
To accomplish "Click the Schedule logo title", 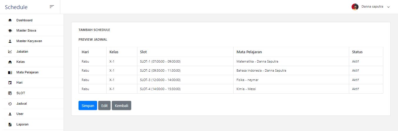I will (16, 7).
